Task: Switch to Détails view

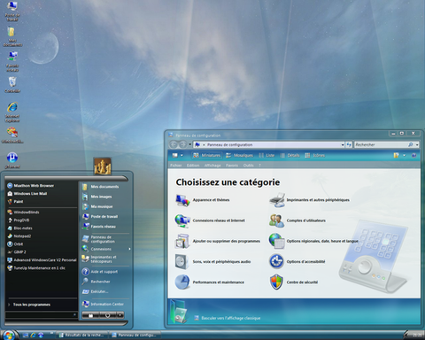Action: click(290, 155)
